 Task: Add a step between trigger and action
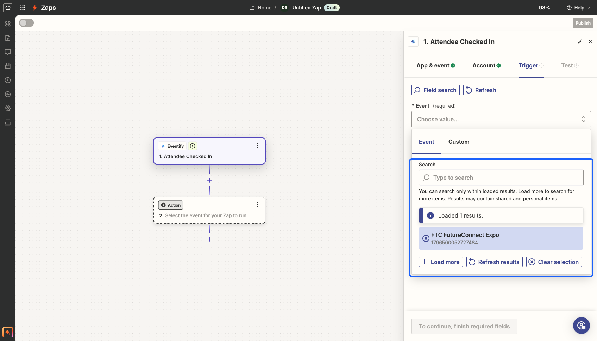(x=209, y=180)
